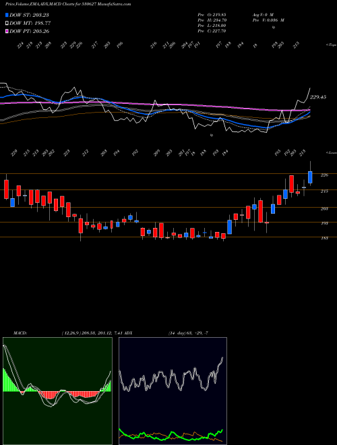
Task: Select the 'DOW MT: 198.77' legend text
Action: point(30,24)
